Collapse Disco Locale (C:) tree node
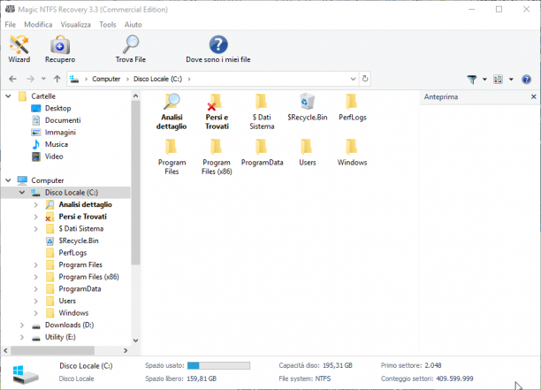 pyautogui.click(x=22, y=192)
